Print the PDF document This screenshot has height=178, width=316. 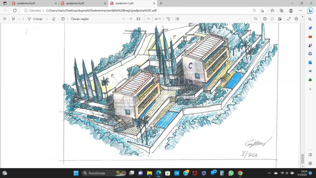(265, 19)
